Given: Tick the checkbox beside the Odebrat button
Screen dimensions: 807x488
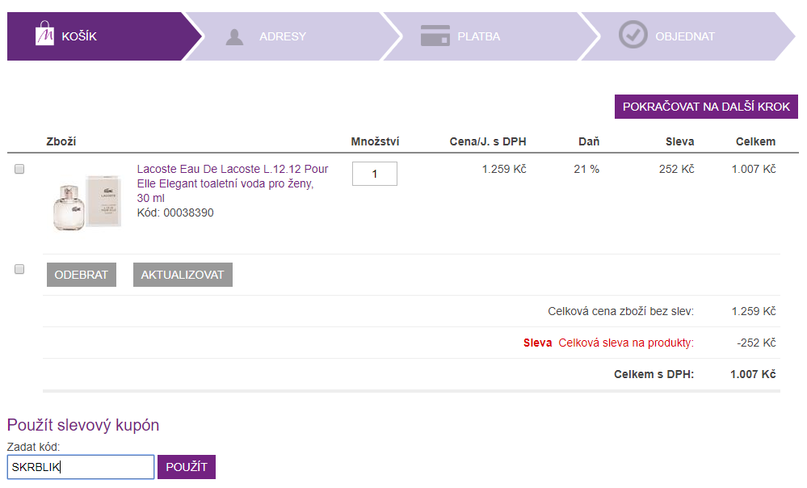Looking at the screenshot, I should 19,269.
